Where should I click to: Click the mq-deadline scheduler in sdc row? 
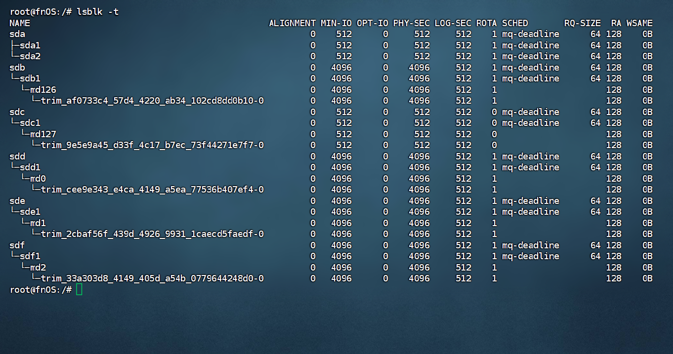click(531, 112)
